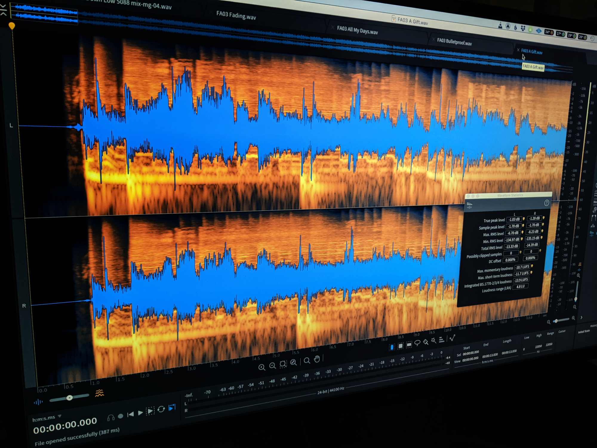
Task: Select the Frequency selection tool
Action: point(409,344)
